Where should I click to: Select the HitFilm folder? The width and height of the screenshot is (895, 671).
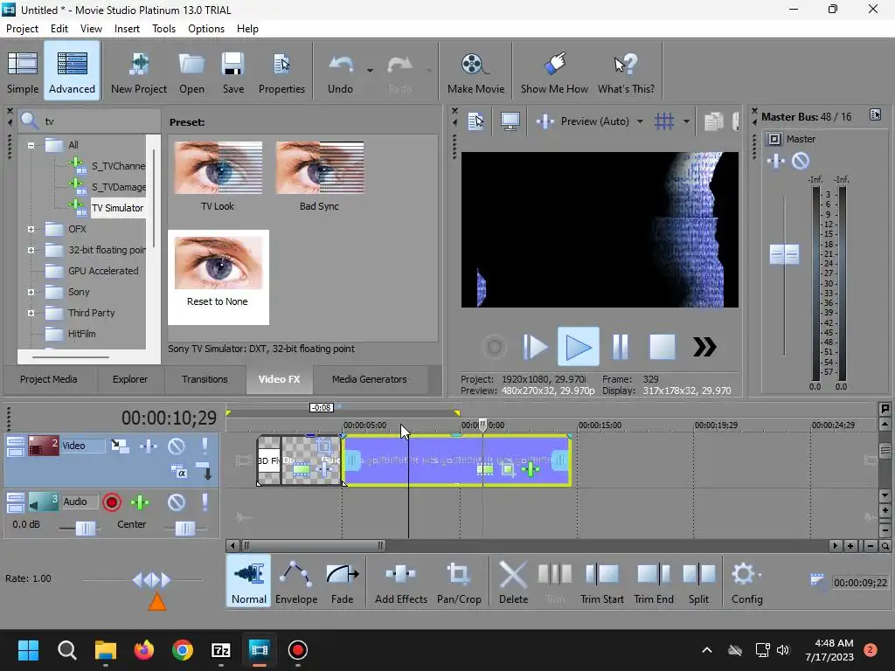[81, 334]
